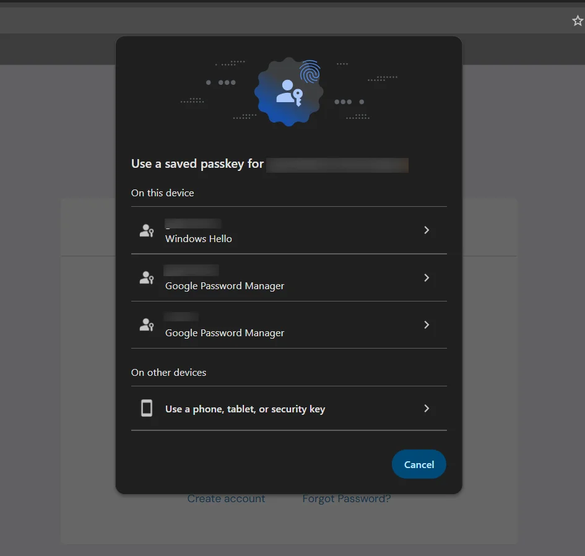Open the Create account link behind dialog
Image resolution: width=585 pixels, height=556 pixels.
(x=226, y=498)
